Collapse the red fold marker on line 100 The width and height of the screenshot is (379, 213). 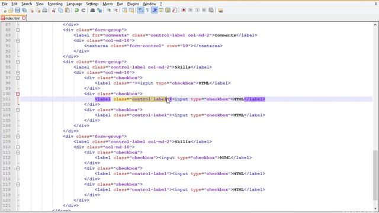(x=18, y=93)
